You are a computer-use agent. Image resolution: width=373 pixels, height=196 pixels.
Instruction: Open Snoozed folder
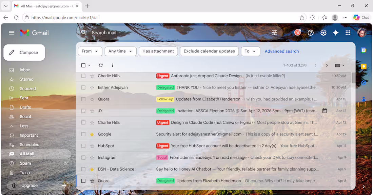[27, 89]
